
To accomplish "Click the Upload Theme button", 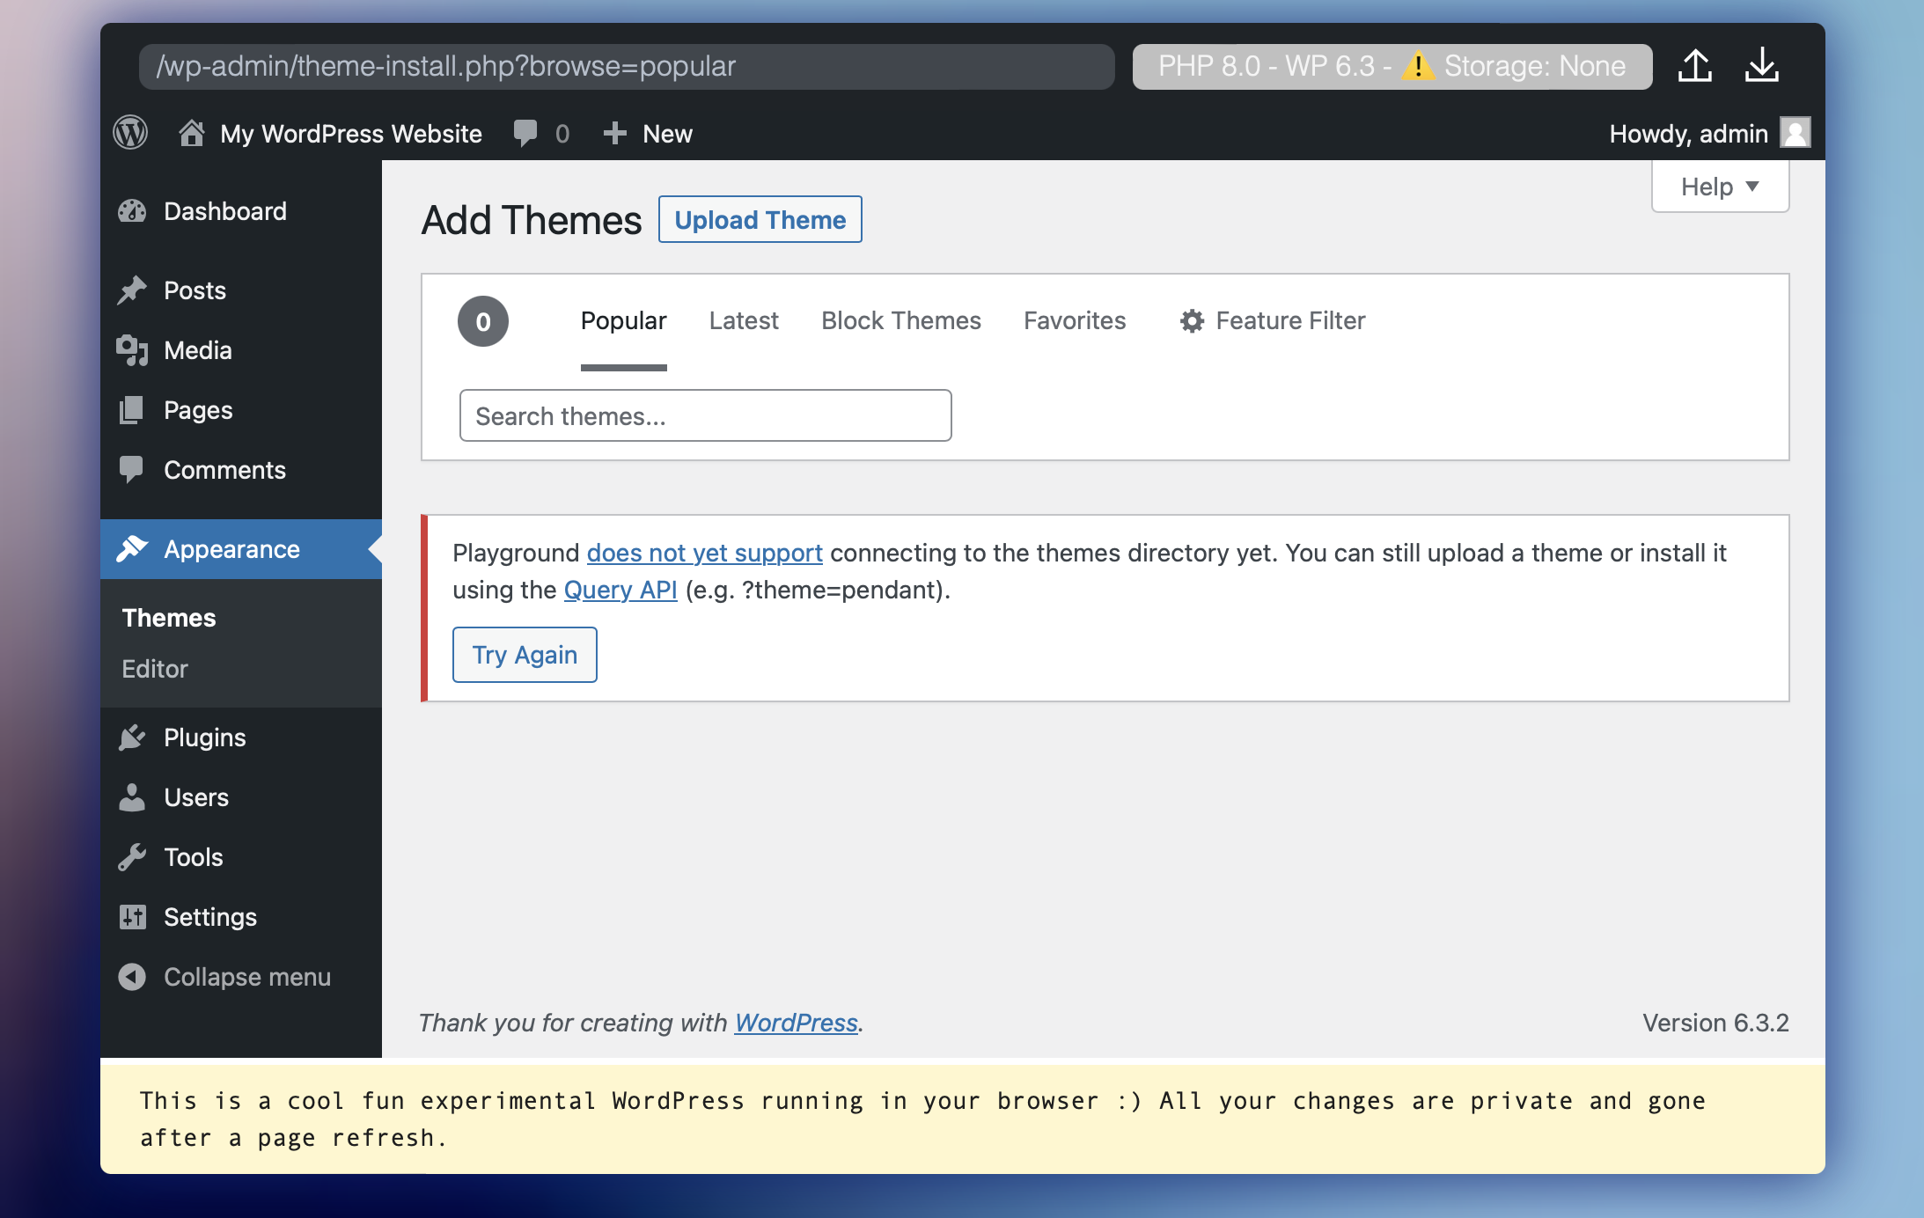I will coord(760,219).
